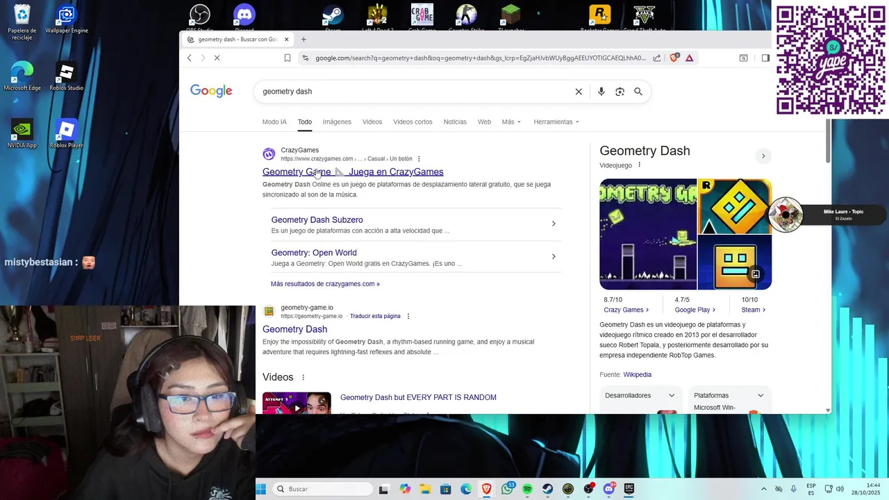This screenshot has height=500, width=889.
Task: Close the geometry dash browser tab
Action: 286,40
